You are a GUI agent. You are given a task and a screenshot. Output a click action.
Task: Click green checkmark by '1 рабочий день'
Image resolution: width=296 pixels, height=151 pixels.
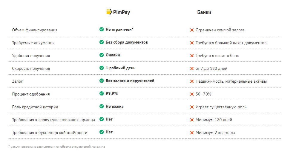click(102, 68)
